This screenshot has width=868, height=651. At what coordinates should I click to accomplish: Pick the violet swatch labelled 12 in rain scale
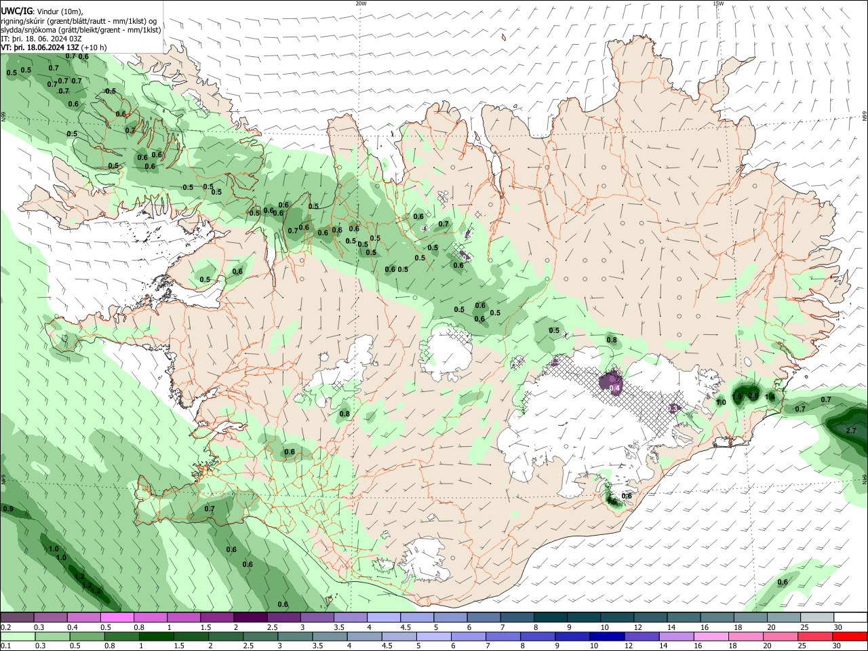641,636
